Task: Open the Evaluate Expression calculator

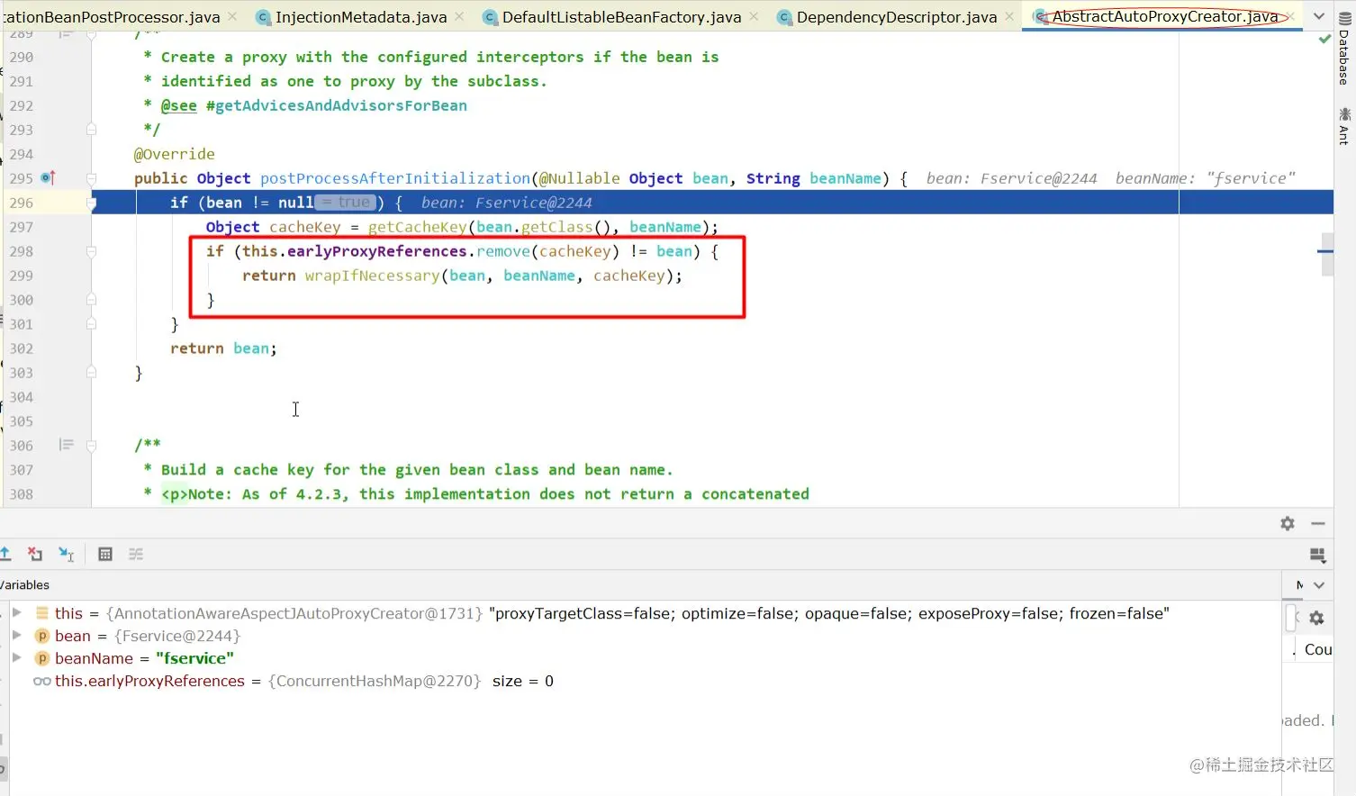Action: 105,554
